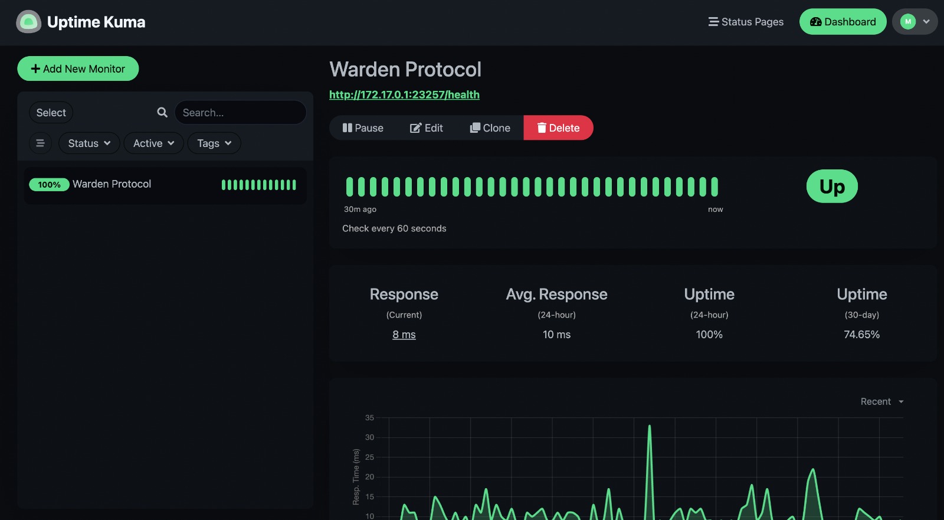This screenshot has height=520, width=944.
Task: Go to the Dashboard
Action: tap(843, 22)
